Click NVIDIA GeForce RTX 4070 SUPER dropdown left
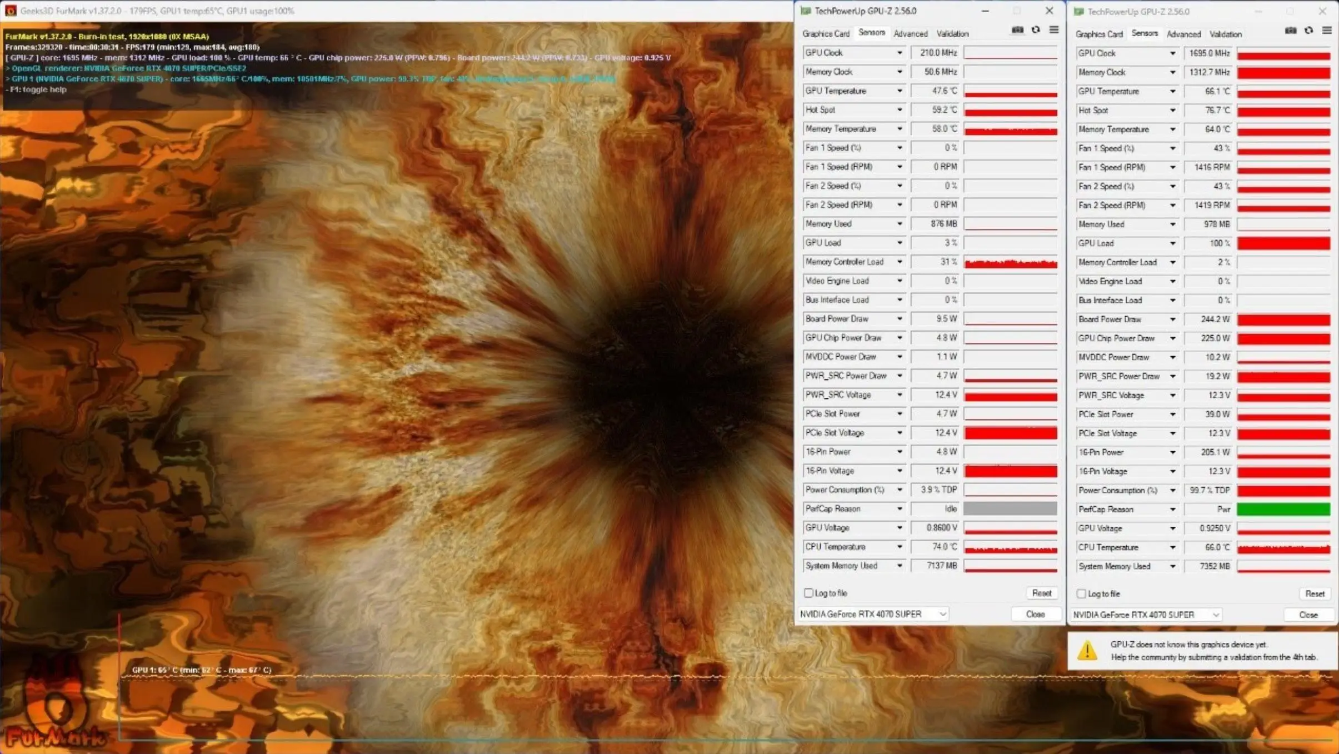1339x754 pixels. [873, 613]
